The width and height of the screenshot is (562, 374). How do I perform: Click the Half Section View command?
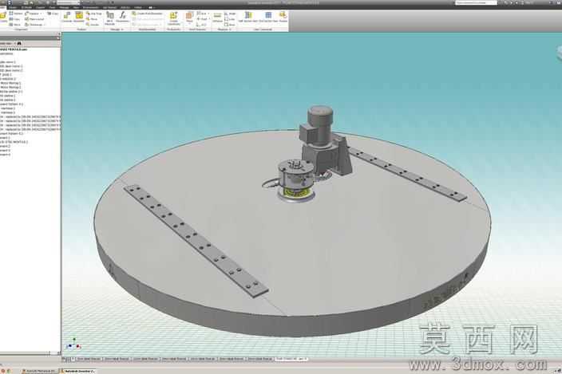pos(248,17)
